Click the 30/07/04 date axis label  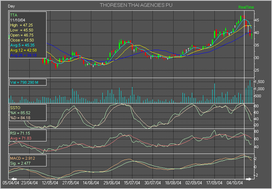coord(153,183)
